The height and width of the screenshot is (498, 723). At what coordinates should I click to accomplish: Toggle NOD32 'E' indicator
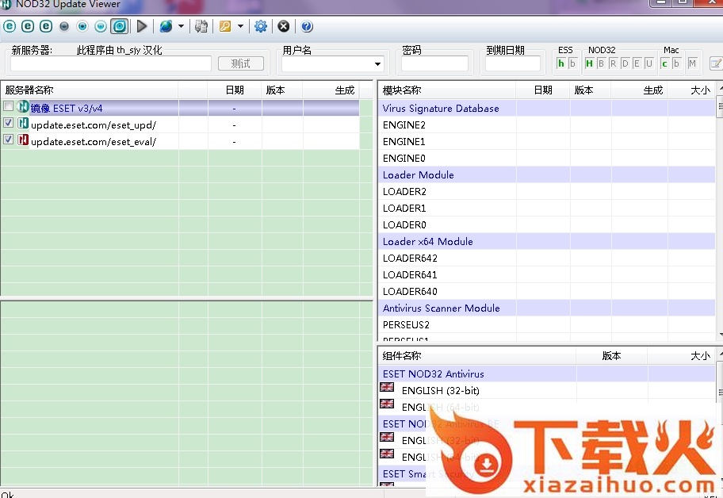click(x=637, y=63)
